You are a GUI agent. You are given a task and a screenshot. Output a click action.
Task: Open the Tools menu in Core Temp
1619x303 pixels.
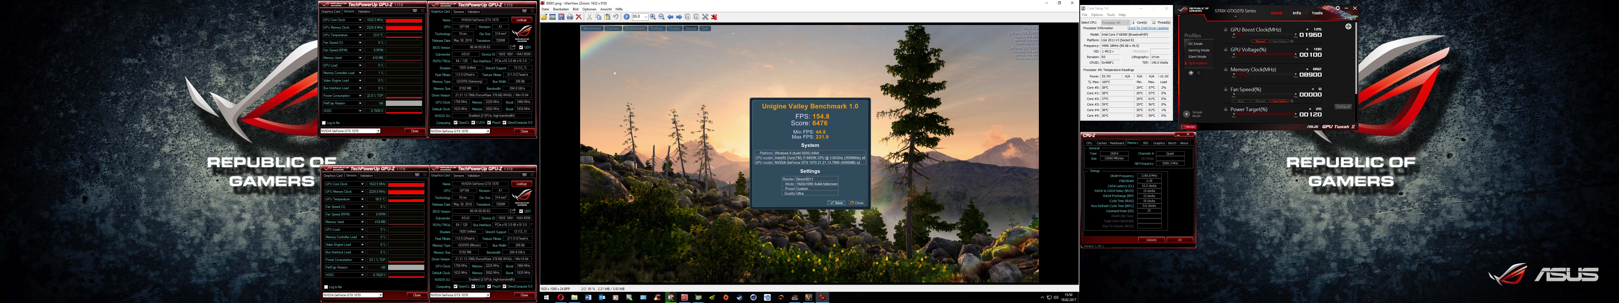(x=1111, y=15)
